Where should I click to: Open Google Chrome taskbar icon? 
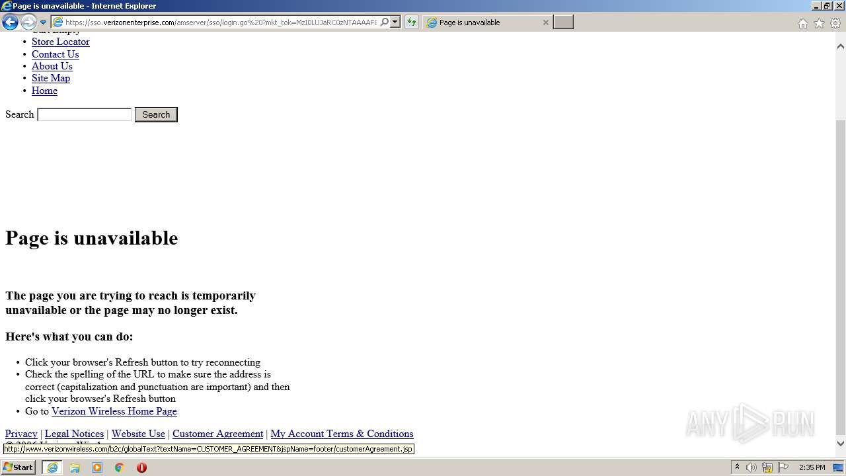[120, 467]
